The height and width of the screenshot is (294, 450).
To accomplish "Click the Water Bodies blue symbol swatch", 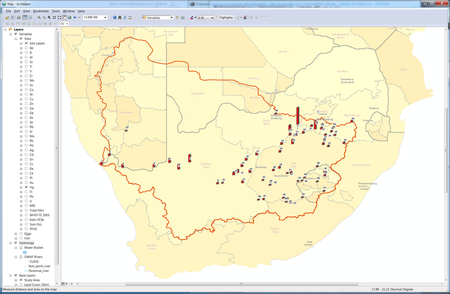I will [25, 252].
